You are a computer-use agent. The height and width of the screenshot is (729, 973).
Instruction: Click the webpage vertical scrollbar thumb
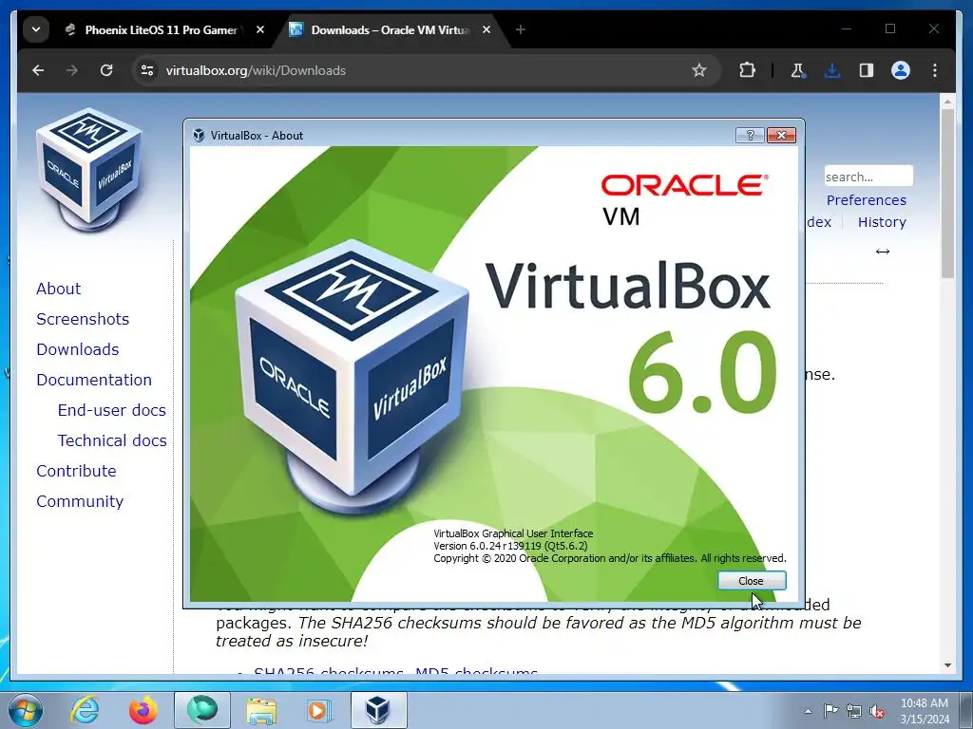(x=947, y=194)
